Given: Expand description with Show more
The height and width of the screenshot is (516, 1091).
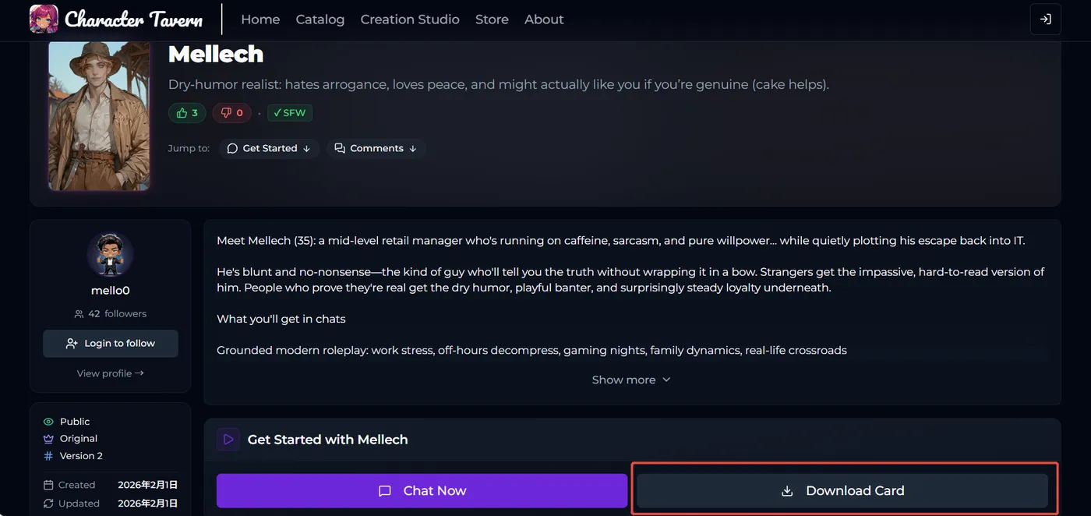Looking at the screenshot, I should coord(631,380).
